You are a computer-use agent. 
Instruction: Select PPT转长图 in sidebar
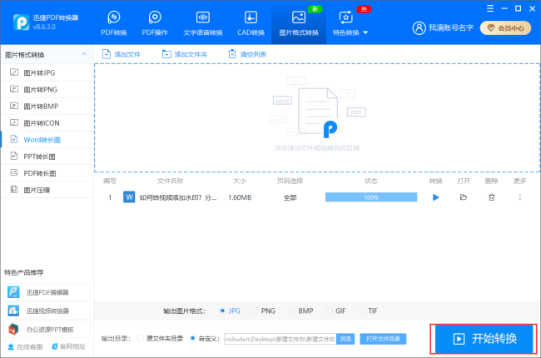pos(47,157)
